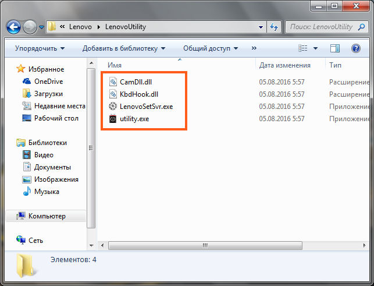Click the Элементов: 4 status text
Screen dimensions: 374x286
point(73,259)
